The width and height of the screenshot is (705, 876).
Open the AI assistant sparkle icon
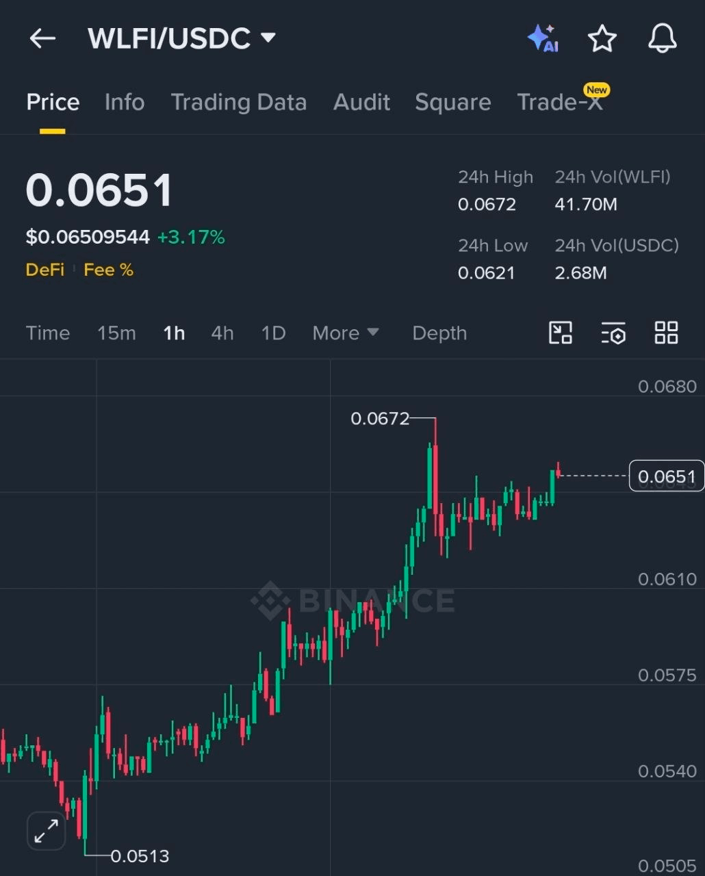[x=543, y=38]
